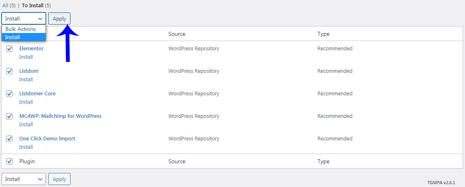The image size is (465, 187).
Task: Toggle select-all checkbox in table footer
Action: pos(9,161)
